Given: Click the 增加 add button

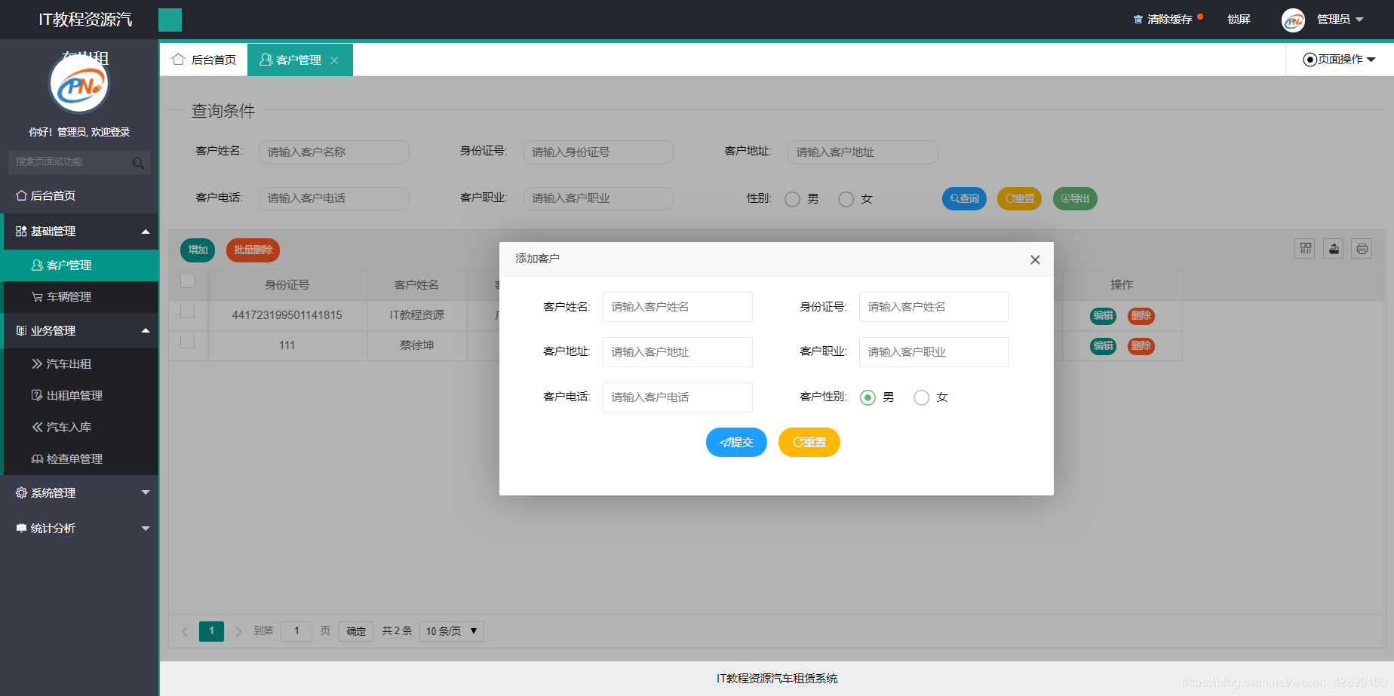Looking at the screenshot, I should point(198,250).
